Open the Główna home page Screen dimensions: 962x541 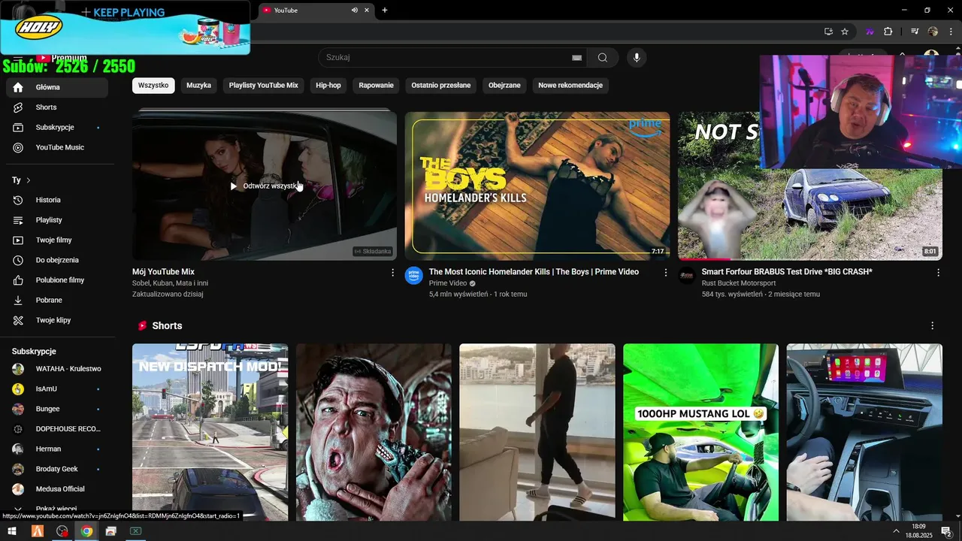[57, 87]
